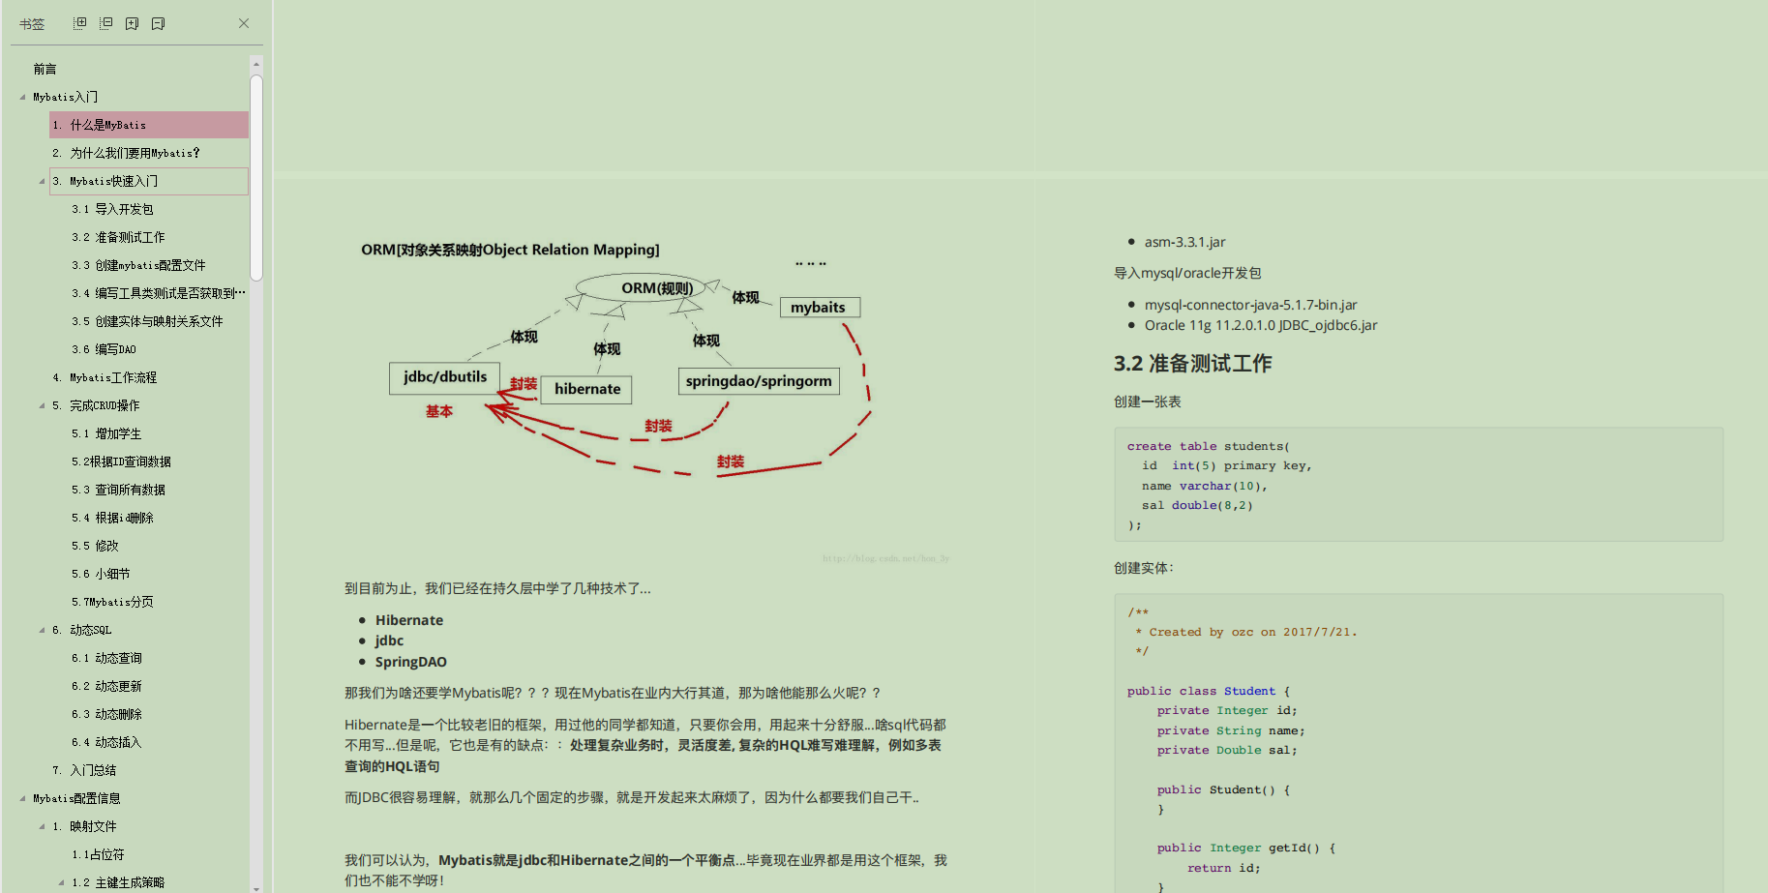Screen dimensions: 1768x893
Task: Go to bookmark 3.5 创建实体与映射关系文件
Action: 147,321
